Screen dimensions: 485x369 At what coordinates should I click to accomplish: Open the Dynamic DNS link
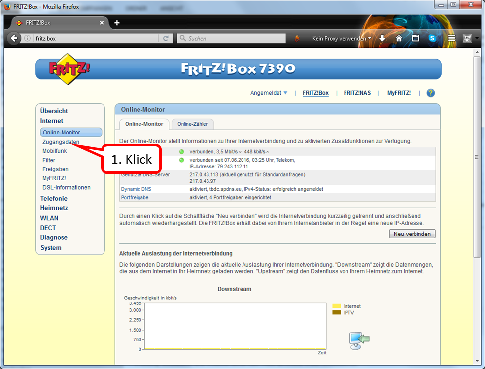pos(136,189)
